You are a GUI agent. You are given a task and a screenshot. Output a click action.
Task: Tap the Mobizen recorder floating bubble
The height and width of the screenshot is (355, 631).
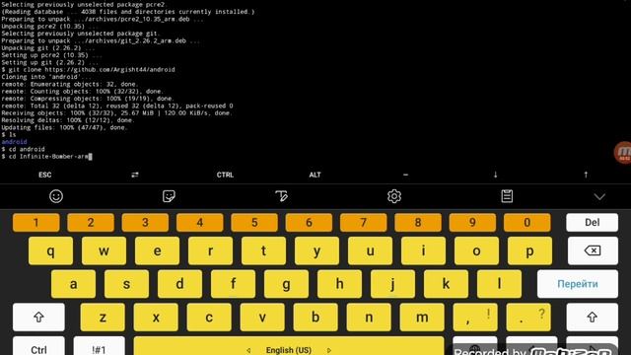pos(622,153)
